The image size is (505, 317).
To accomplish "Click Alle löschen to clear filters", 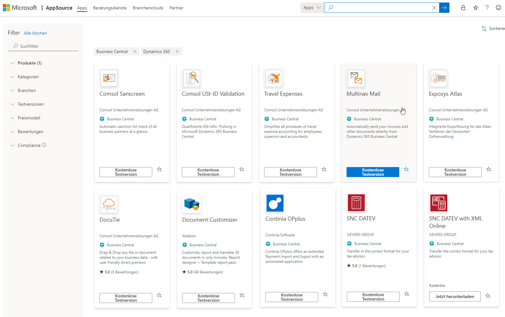I will [x=36, y=33].
